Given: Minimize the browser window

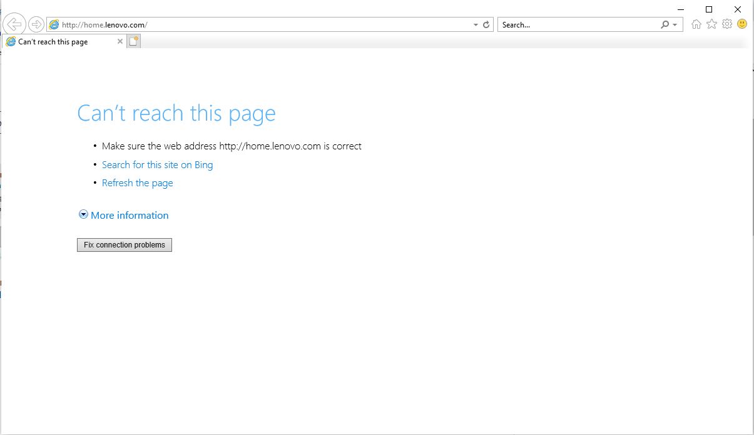Looking at the screenshot, I should pos(681,9).
